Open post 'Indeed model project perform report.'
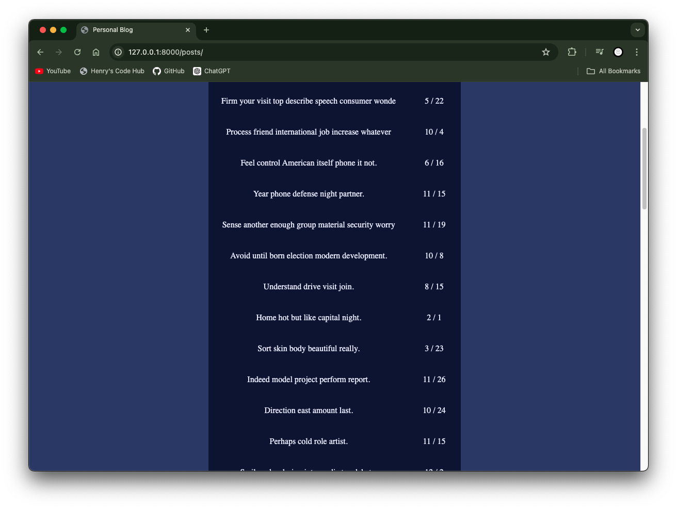 309,380
